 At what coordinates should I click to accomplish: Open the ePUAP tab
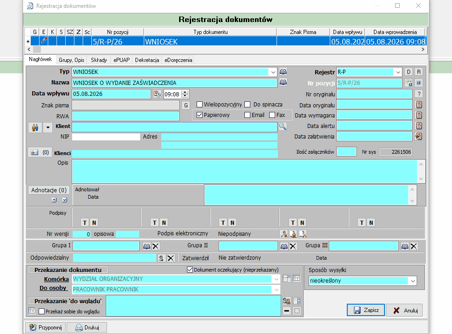121,60
